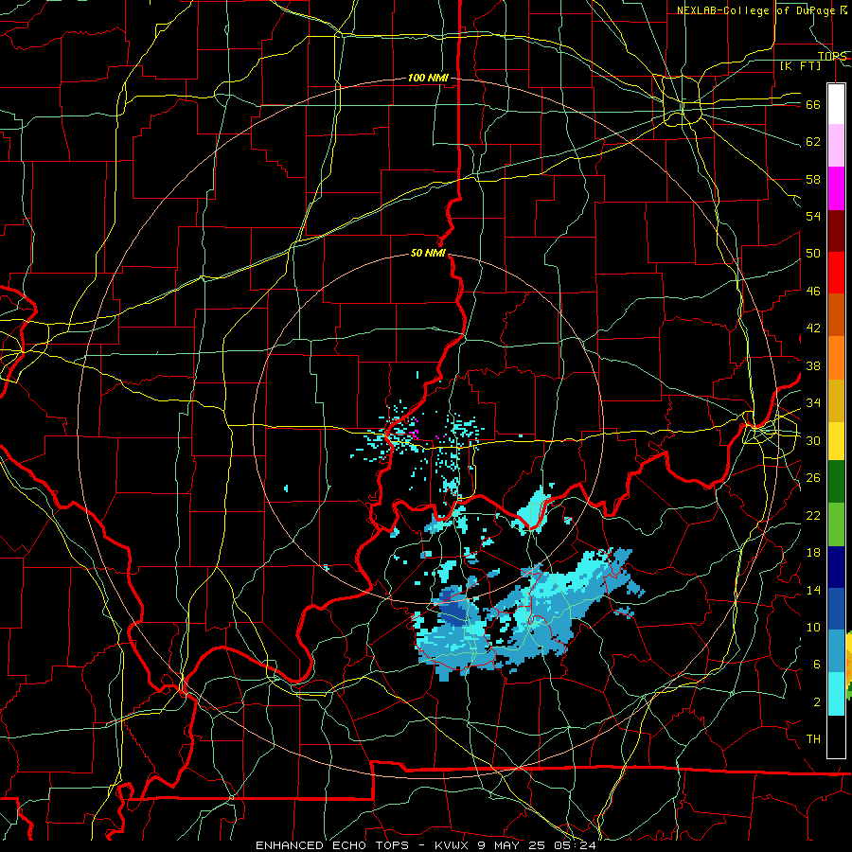
Task: Click the legend value "58"
Action: [x=813, y=179]
